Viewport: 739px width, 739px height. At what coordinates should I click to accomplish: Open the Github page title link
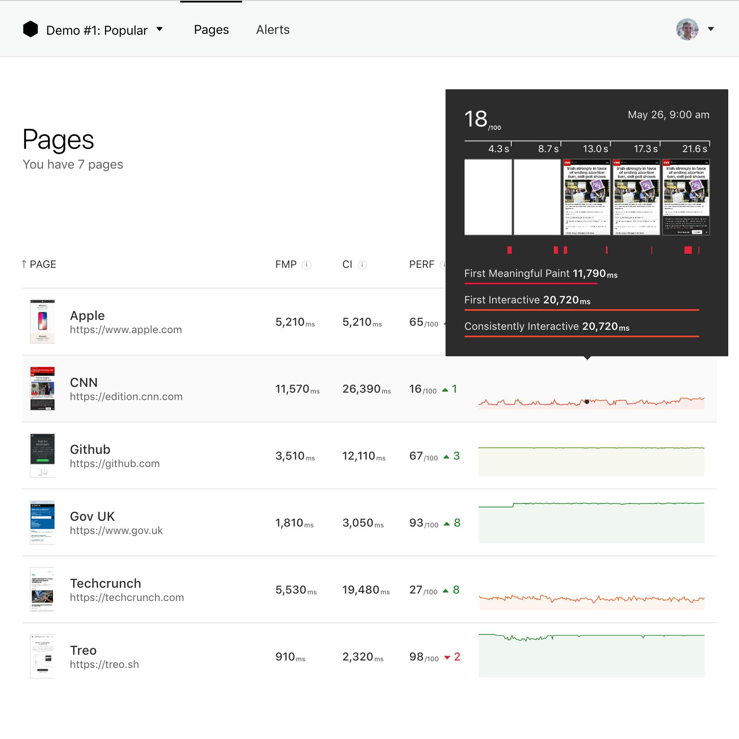coord(90,449)
